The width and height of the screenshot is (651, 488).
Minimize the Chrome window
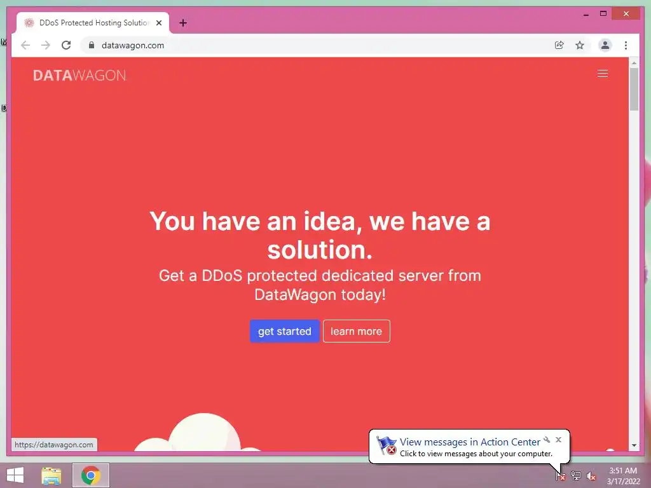tap(586, 14)
